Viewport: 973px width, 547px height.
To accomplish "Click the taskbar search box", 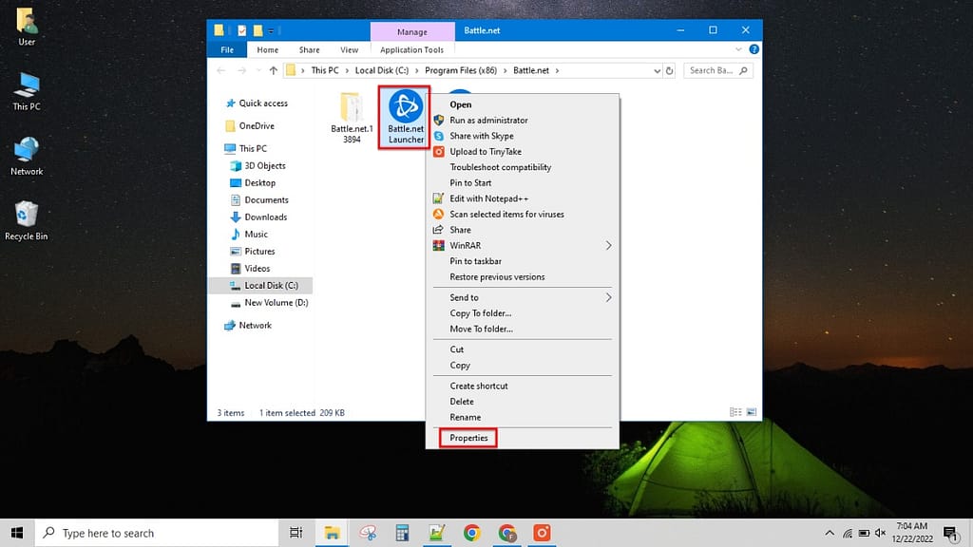I will [x=157, y=533].
